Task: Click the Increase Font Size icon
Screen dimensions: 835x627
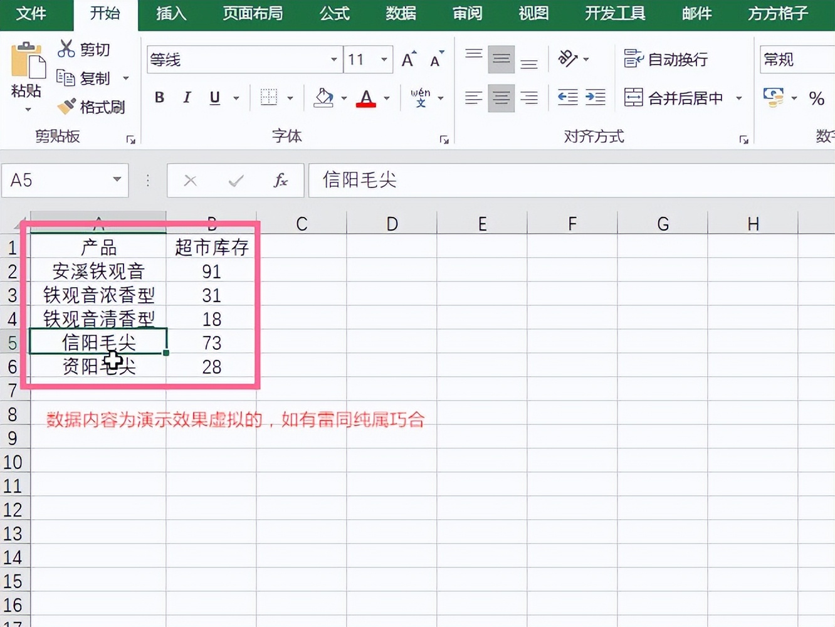Action: (x=408, y=59)
